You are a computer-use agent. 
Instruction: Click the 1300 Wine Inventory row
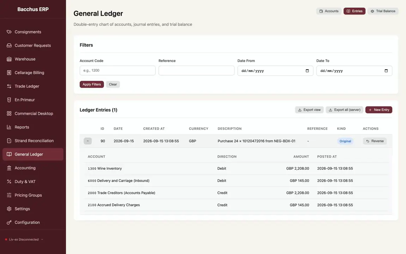pyautogui.click(x=236, y=169)
